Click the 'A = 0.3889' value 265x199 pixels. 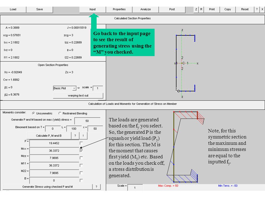pos(12,28)
